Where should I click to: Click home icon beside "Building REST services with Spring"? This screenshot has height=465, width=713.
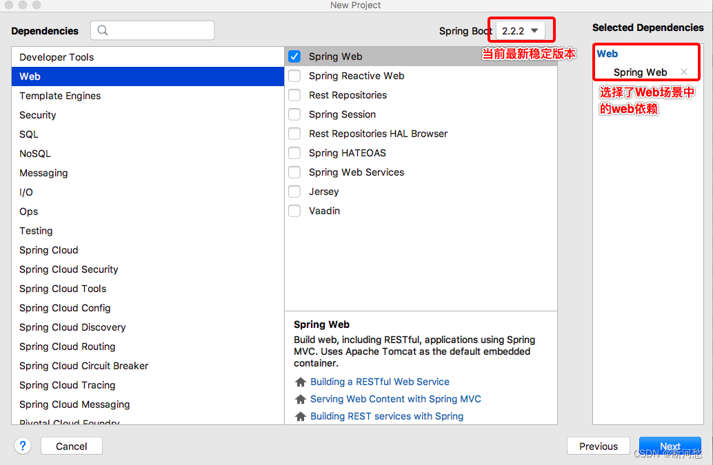(300, 416)
